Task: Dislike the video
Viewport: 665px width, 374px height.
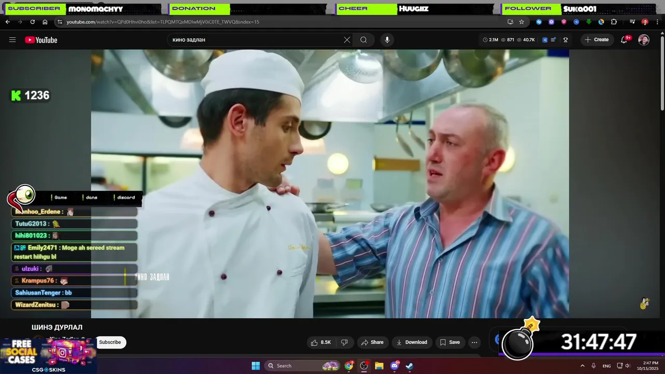Action: [x=344, y=342]
